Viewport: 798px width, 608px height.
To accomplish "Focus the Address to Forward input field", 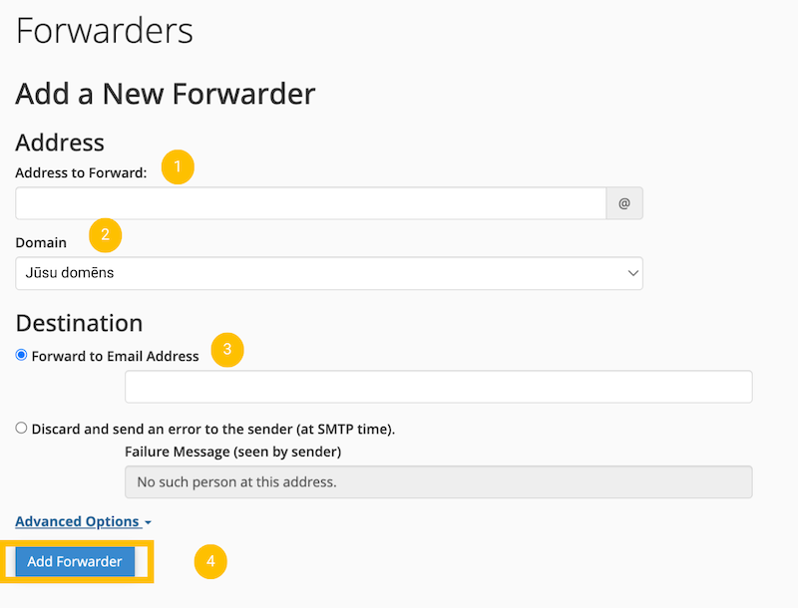I will pos(310,203).
